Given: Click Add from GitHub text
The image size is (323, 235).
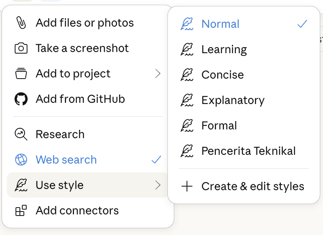Looking at the screenshot, I should coord(80,99).
